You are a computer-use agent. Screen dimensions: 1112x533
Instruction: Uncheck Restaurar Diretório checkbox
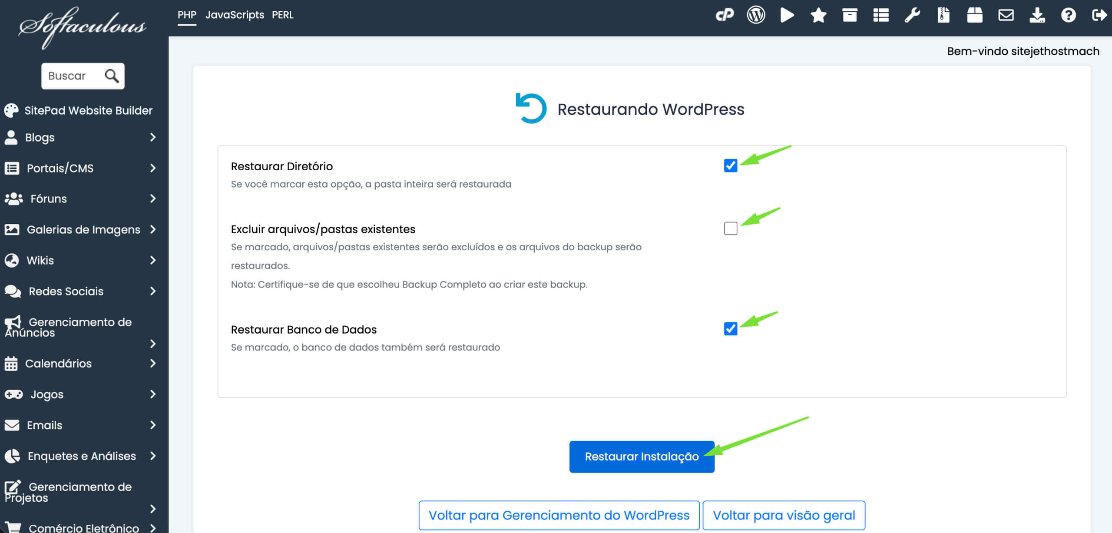(x=731, y=166)
